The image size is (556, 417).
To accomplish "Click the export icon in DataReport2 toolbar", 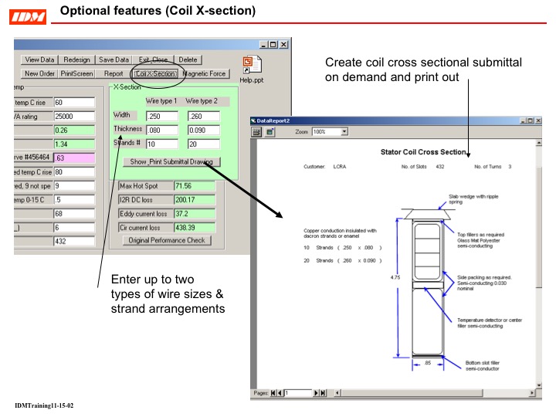I will (270, 132).
